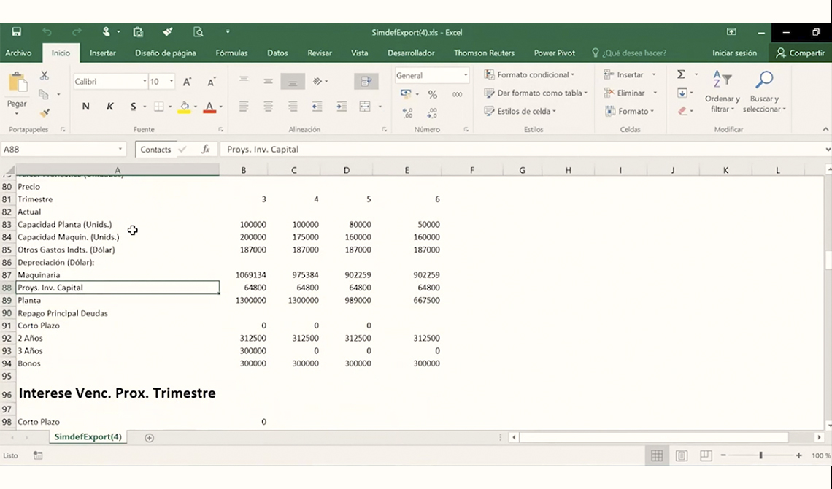Click Fill down arrow icon
Screen dimensions: 832x489
point(682,93)
